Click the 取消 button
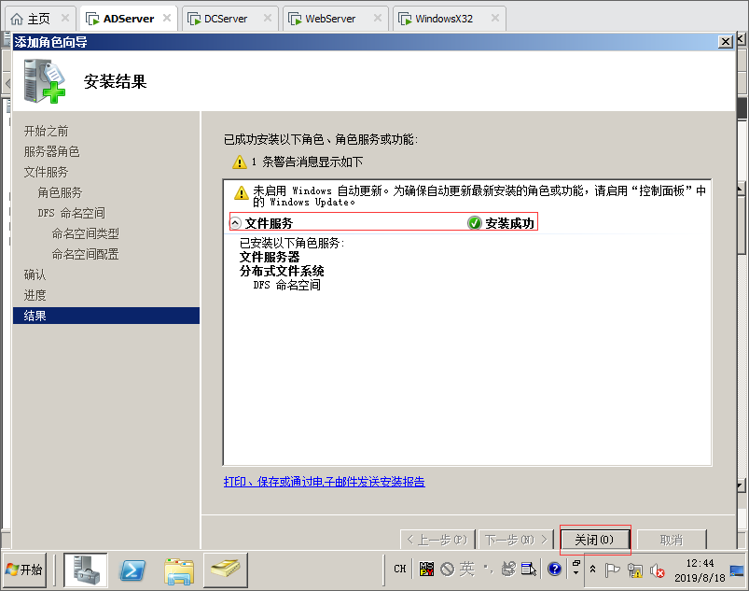749x591 pixels. tap(672, 540)
